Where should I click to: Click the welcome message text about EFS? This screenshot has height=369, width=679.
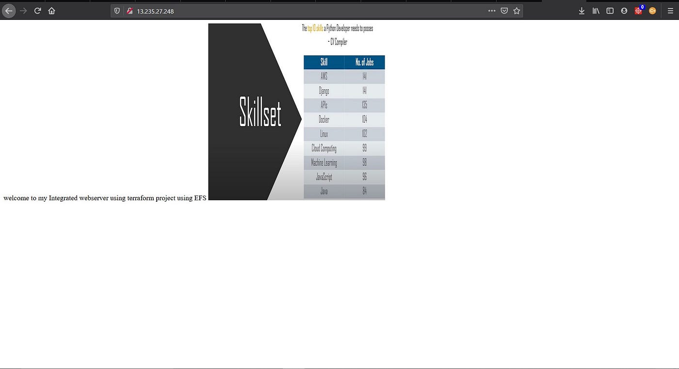[x=105, y=198]
